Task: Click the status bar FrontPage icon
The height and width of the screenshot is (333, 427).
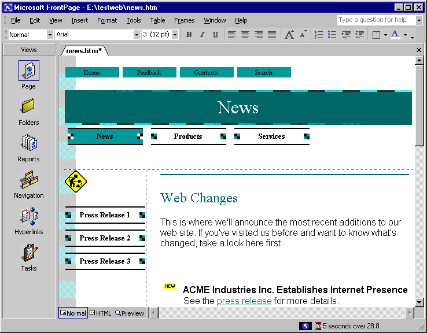Action: coord(305,326)
